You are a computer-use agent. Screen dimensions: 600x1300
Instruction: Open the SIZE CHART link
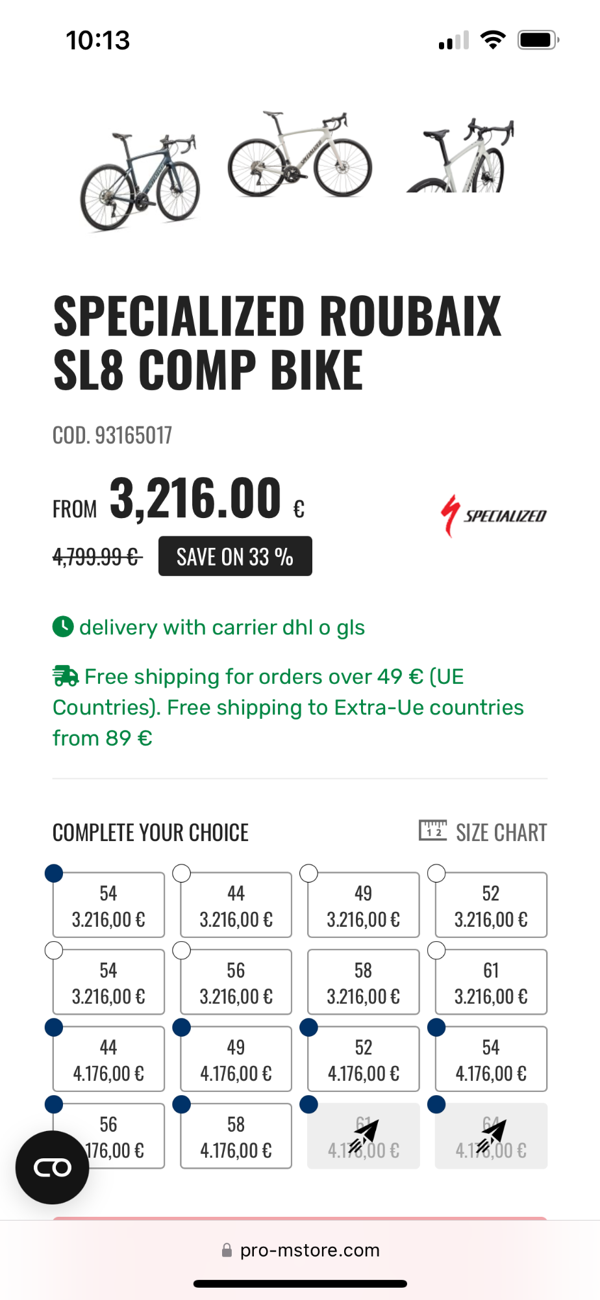[x=501, y=832]
